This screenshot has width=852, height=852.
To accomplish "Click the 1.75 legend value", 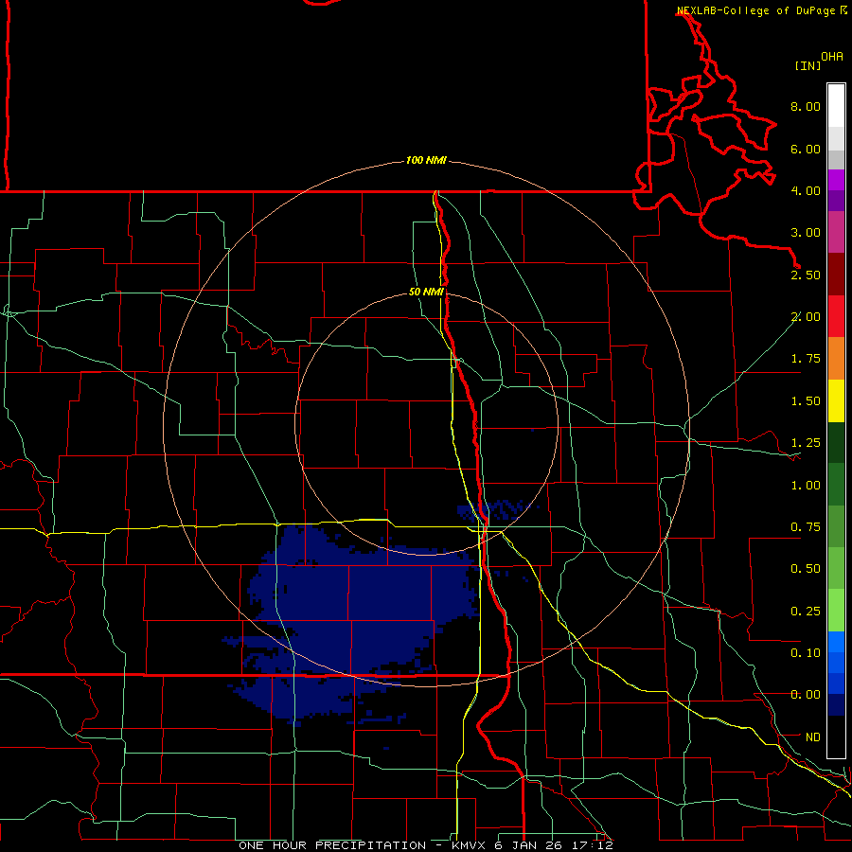I will tap(806, 359).
